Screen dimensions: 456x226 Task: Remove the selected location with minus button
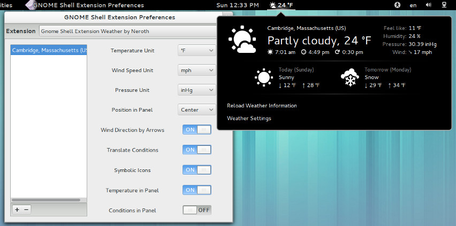point(26,209)
